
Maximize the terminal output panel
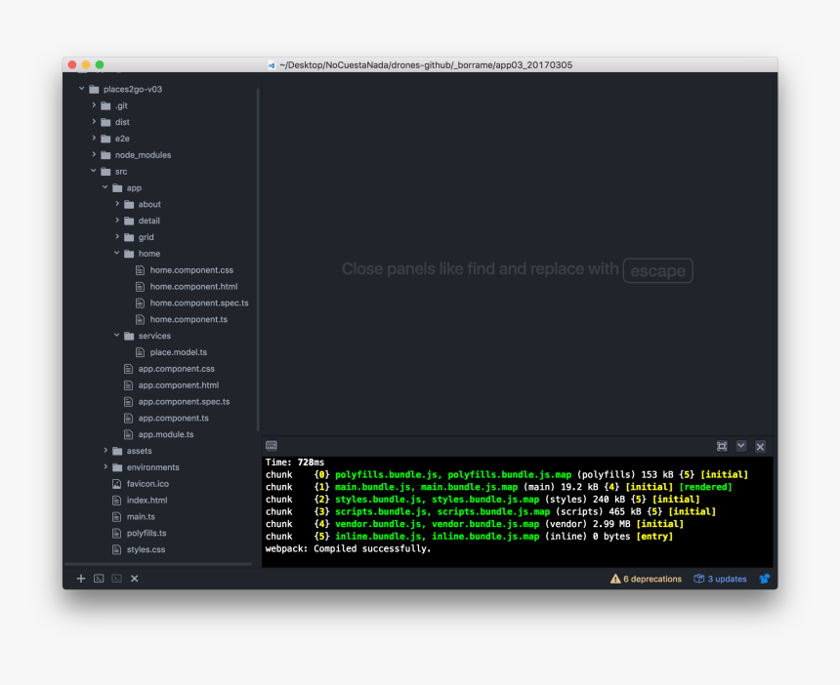(722, 446)
